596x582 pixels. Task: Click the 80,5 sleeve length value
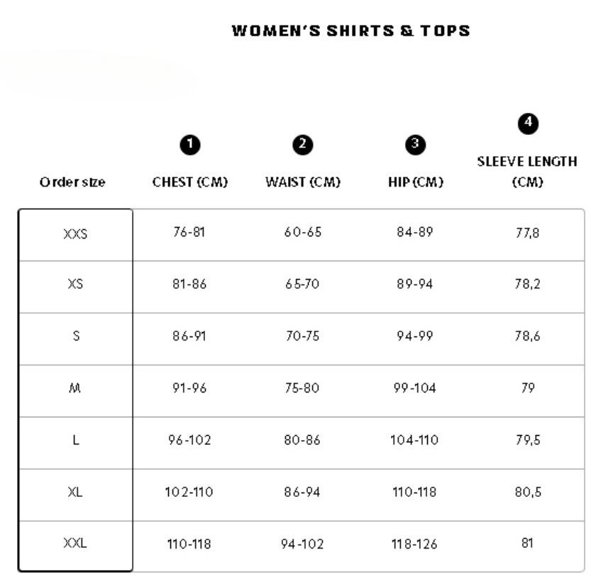(527, 492)
